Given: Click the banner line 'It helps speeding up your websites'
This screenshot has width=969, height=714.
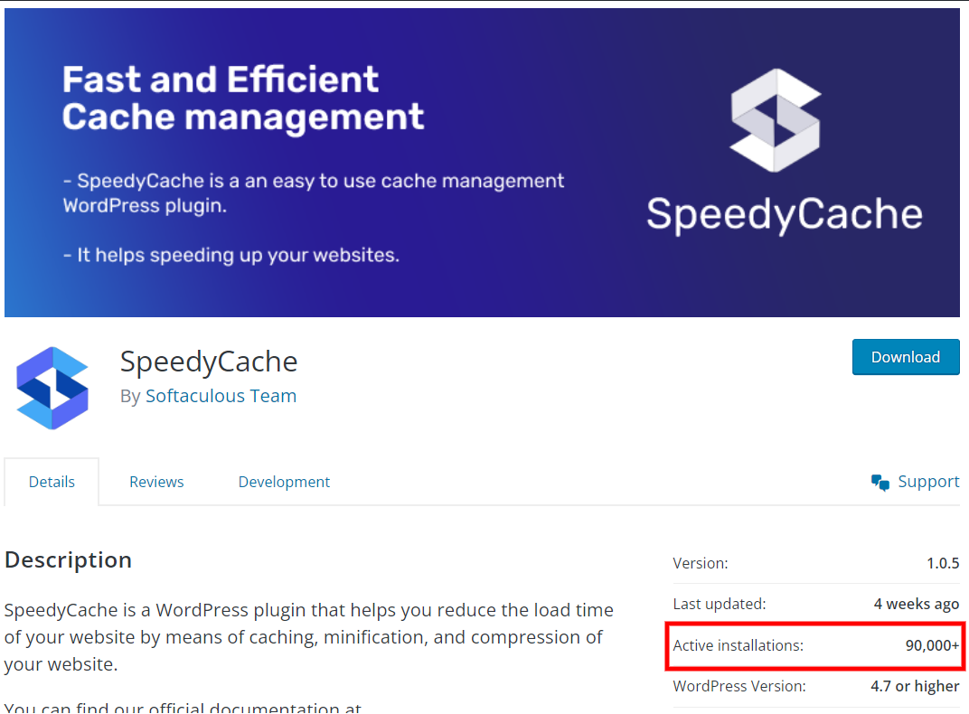Looking at the screenshot, I should (x=231, y=255).
